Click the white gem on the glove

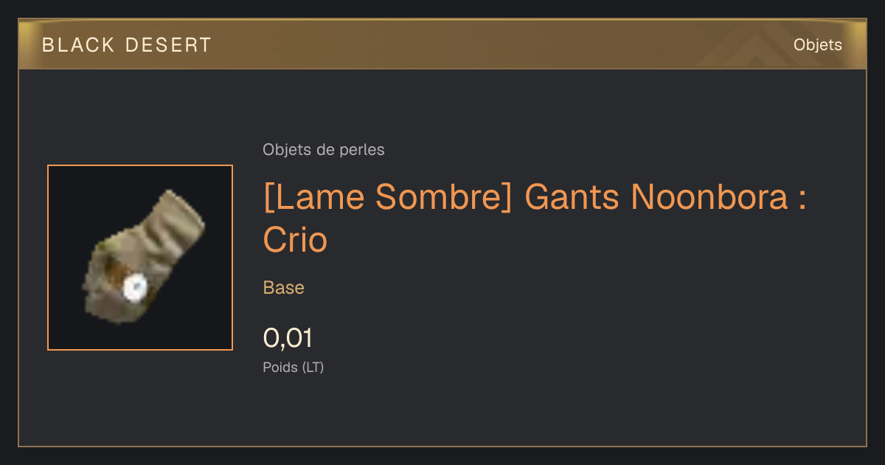[x=134, y=289]
